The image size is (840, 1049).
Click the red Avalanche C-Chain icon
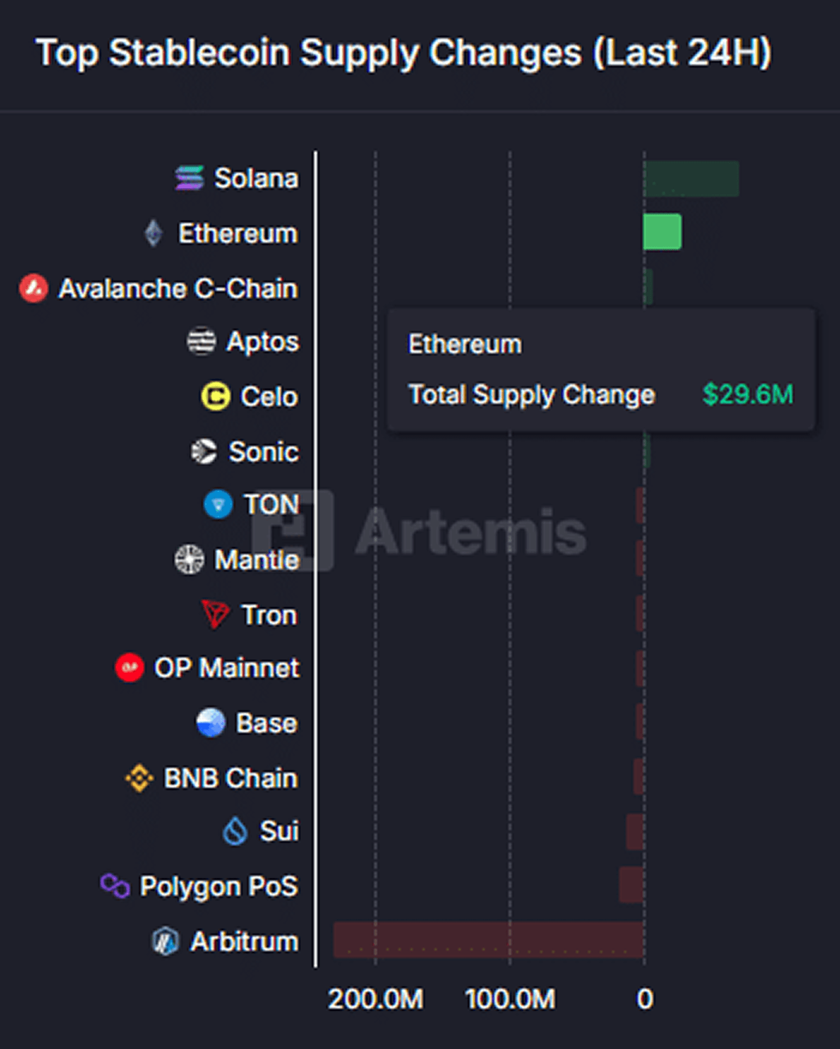[x=34, y=288]
